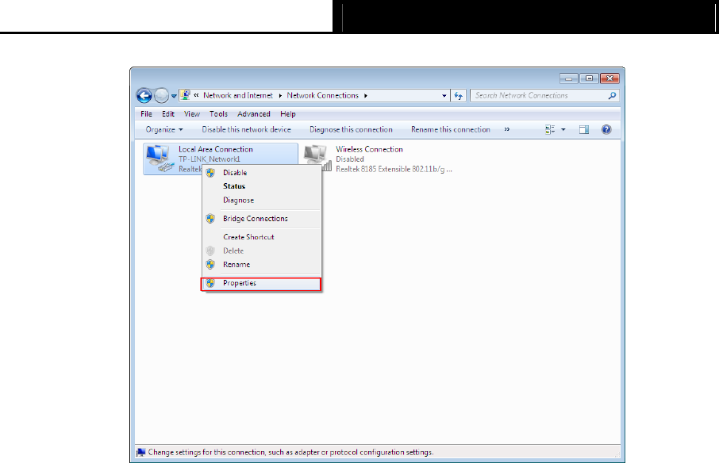Open the Advanced menu
The height and width of the screenshot is (463, 719).
(x=254, y=114)
